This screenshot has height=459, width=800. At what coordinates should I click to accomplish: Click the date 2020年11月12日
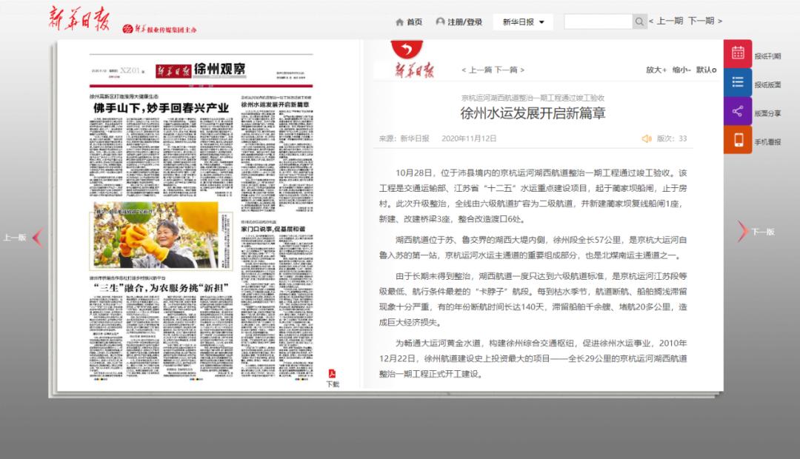(469, 138)
